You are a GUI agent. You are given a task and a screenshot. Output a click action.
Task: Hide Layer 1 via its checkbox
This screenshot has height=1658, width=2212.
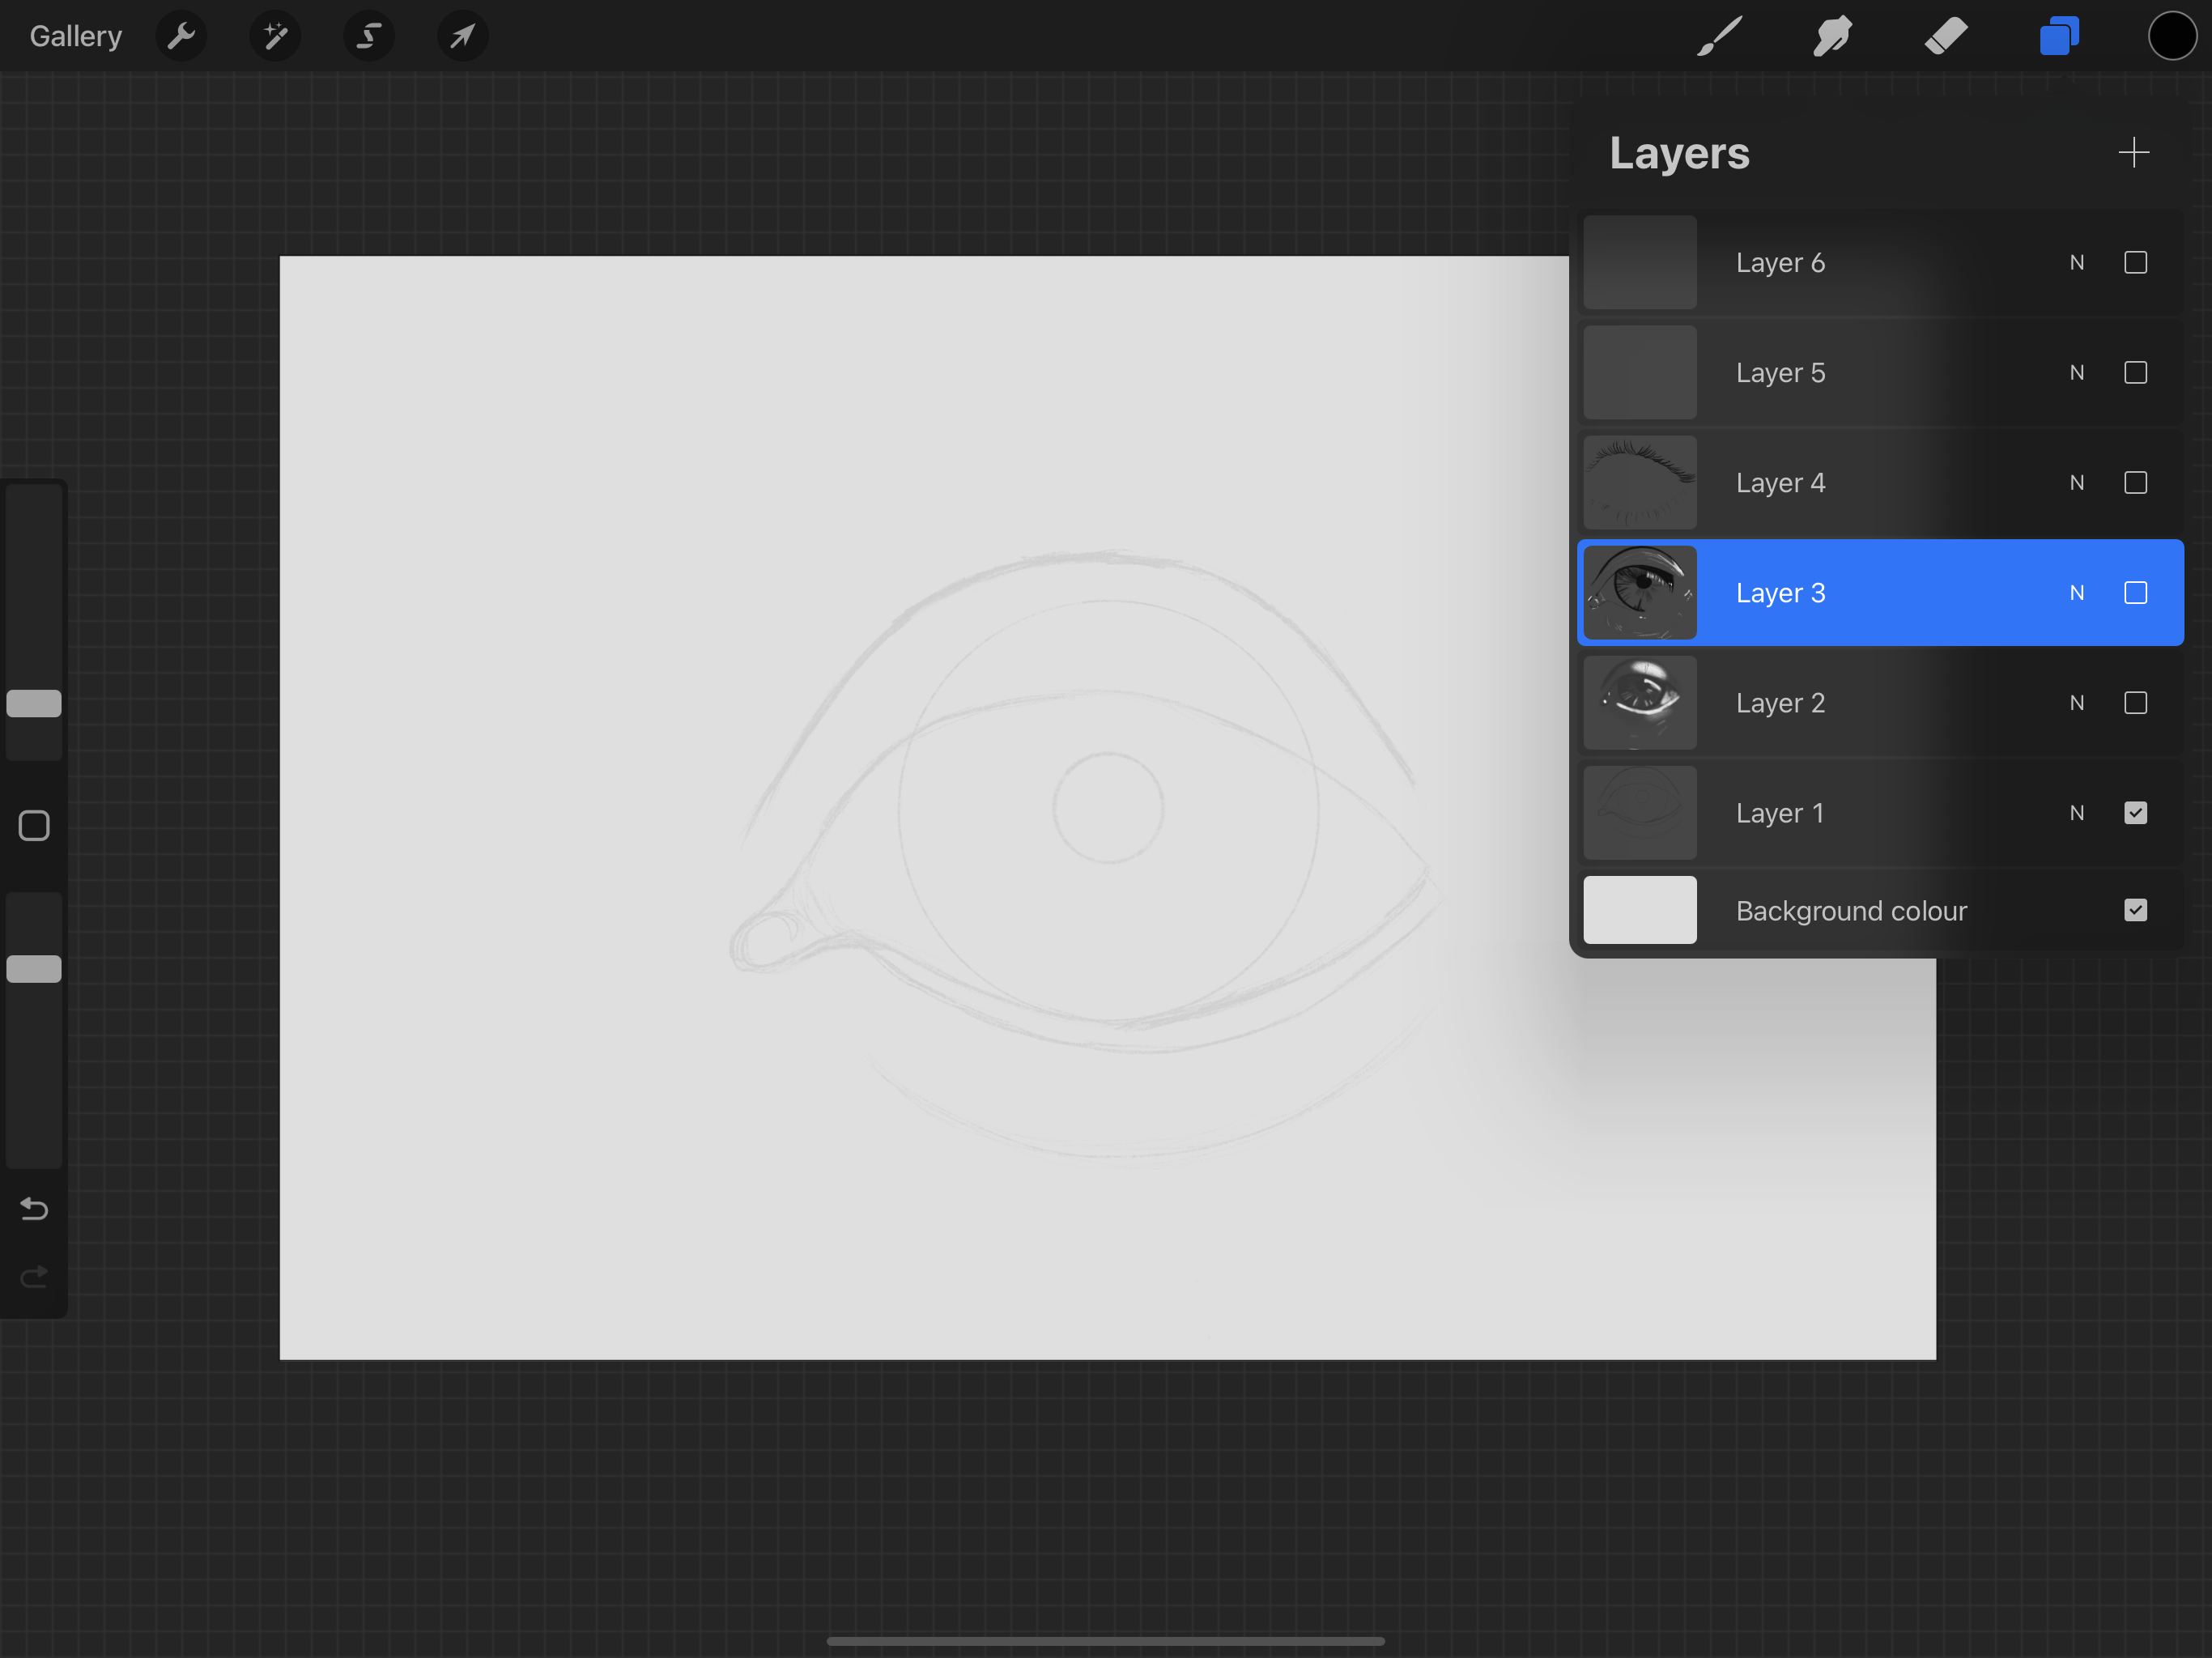[x=2135, y=813]
